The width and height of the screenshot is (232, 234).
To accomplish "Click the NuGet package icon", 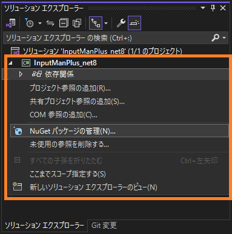I will 18,131.
